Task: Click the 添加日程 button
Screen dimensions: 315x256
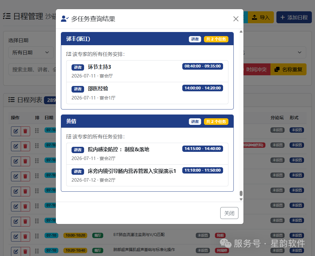Action: click(x=294, y=17)
